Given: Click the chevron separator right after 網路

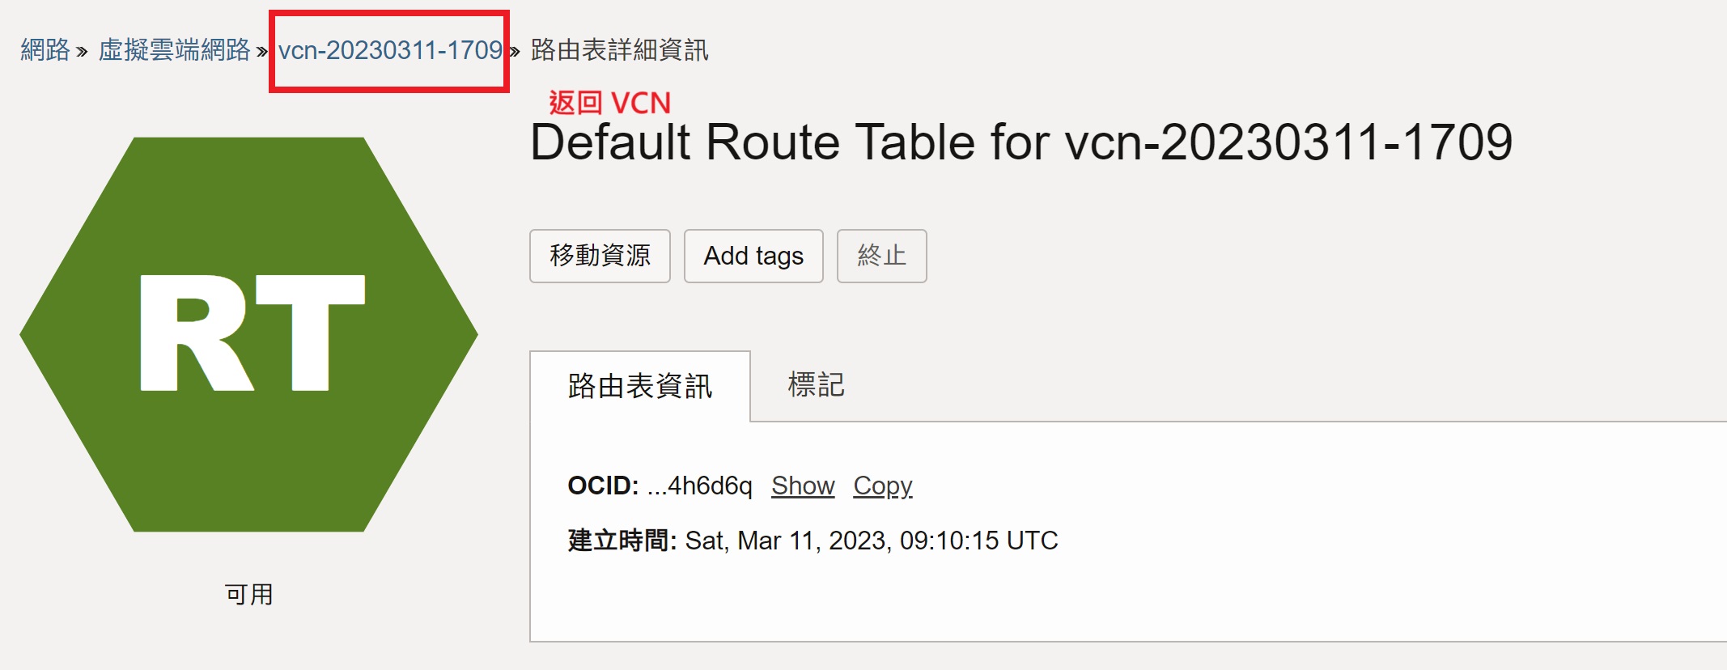Looking at the screenshot, I should 82,52.
